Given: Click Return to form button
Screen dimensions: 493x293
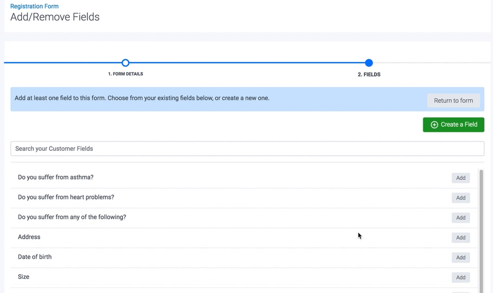Looking at the screenshot, I should pos(453,100).
